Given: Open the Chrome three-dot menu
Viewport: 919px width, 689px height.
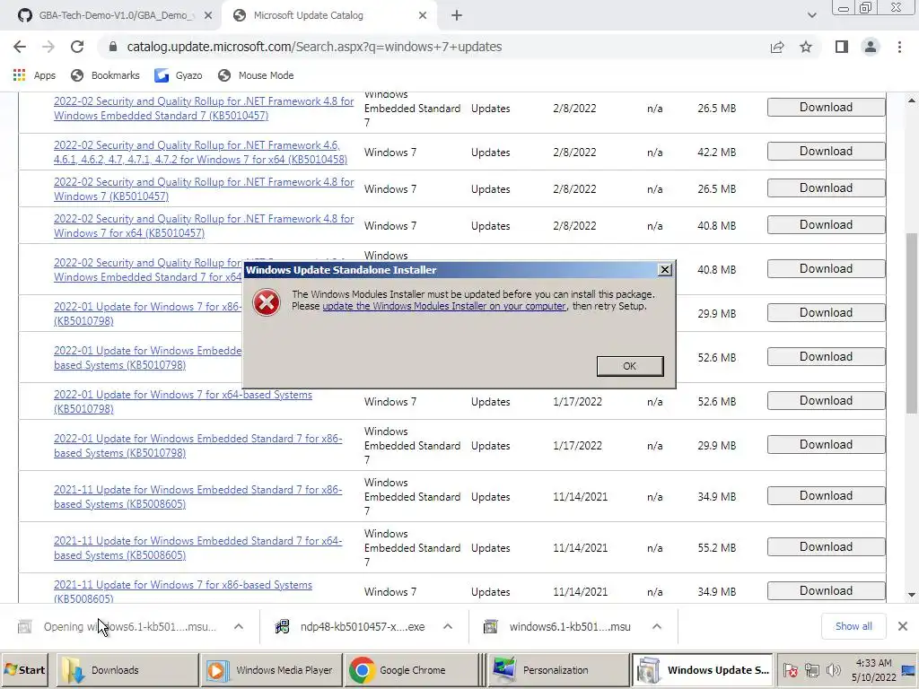Looking at the screenshot, I should 899,47.
